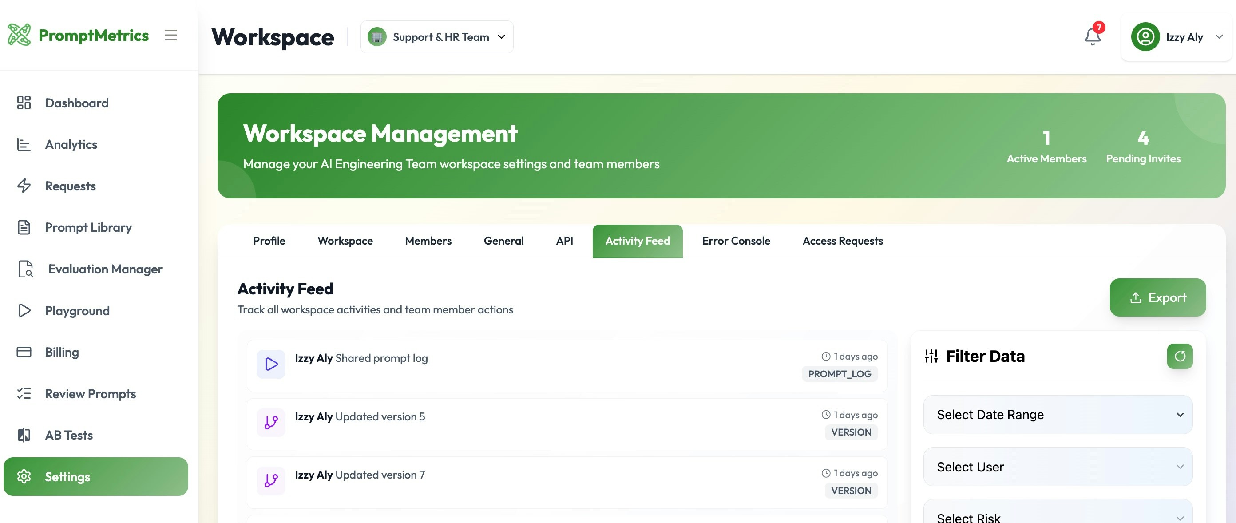Click the PromptMetrics logo link
Image resolution: width=1236 pixels, height=523 pixels.
pos(78,35)
